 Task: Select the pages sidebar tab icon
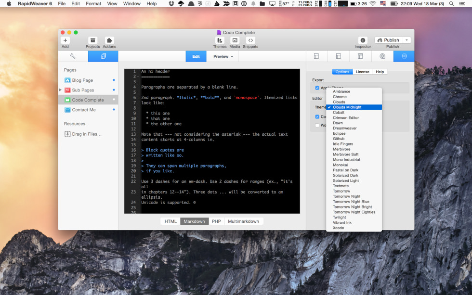[x=103, y=56]
